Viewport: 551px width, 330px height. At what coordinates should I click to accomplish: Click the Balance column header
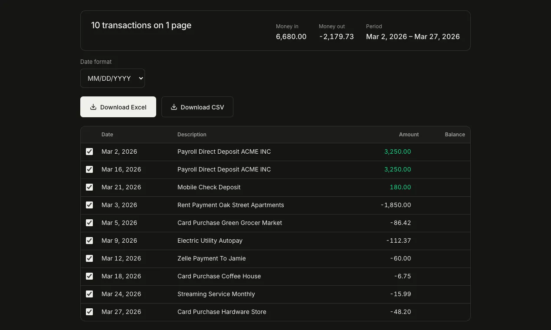click(x=455, y=135)
